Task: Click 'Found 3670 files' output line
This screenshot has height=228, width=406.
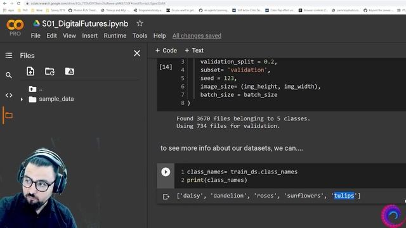Action: point(243,118)
